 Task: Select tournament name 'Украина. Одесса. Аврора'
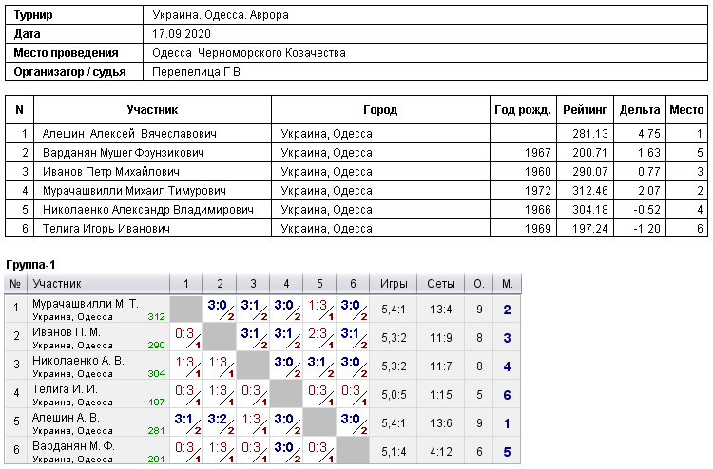click(221, 15)
